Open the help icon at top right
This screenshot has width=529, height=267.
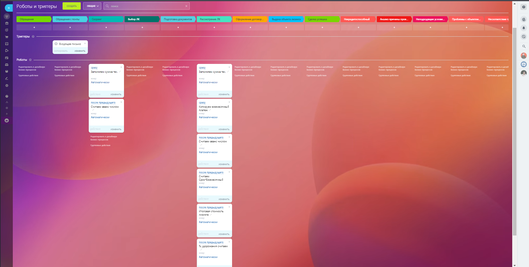(524, 7)
